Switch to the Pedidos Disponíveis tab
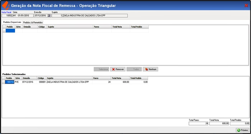251x134 pixels. (x=12, y=22)
